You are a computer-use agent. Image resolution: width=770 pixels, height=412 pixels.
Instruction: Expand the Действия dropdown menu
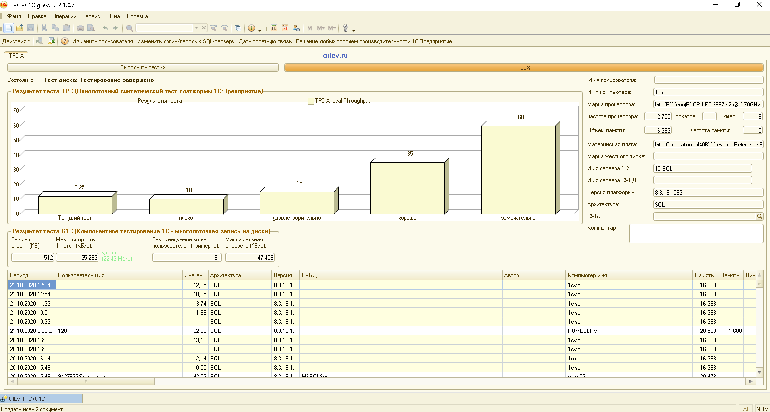click(x=16, y=41)
